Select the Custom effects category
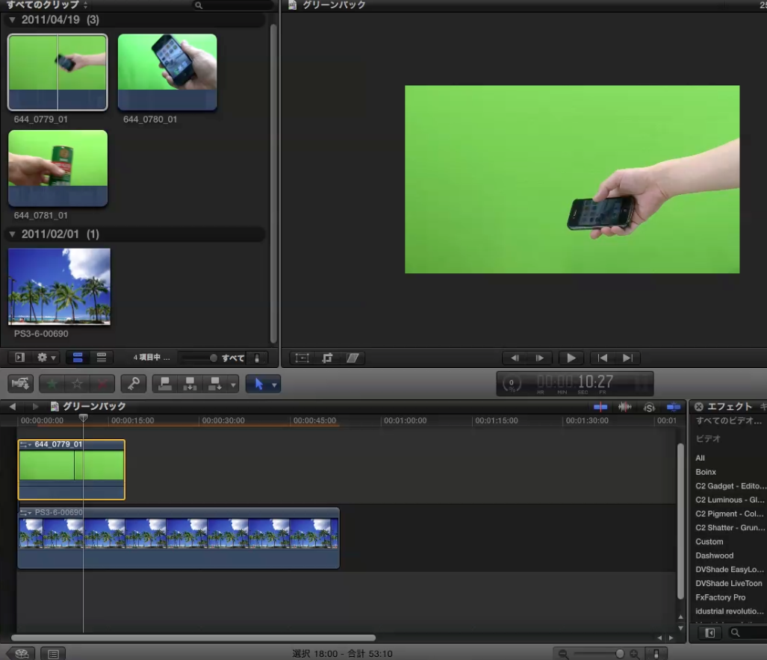Viewport: 767px width, 660px height. (709, 542)
